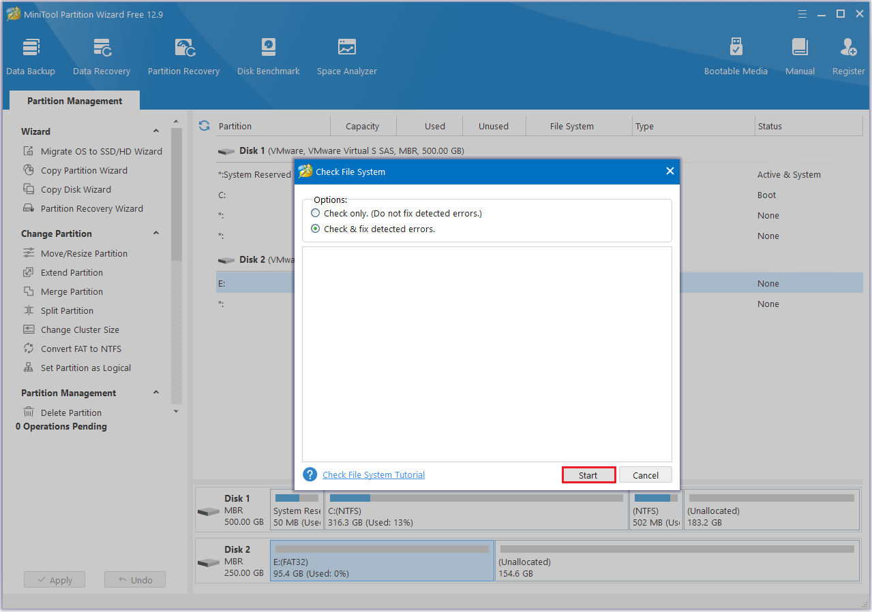Click sidebar scrollbar down arrow
This screenshot has height=612, width=872.
click(176, 410)
